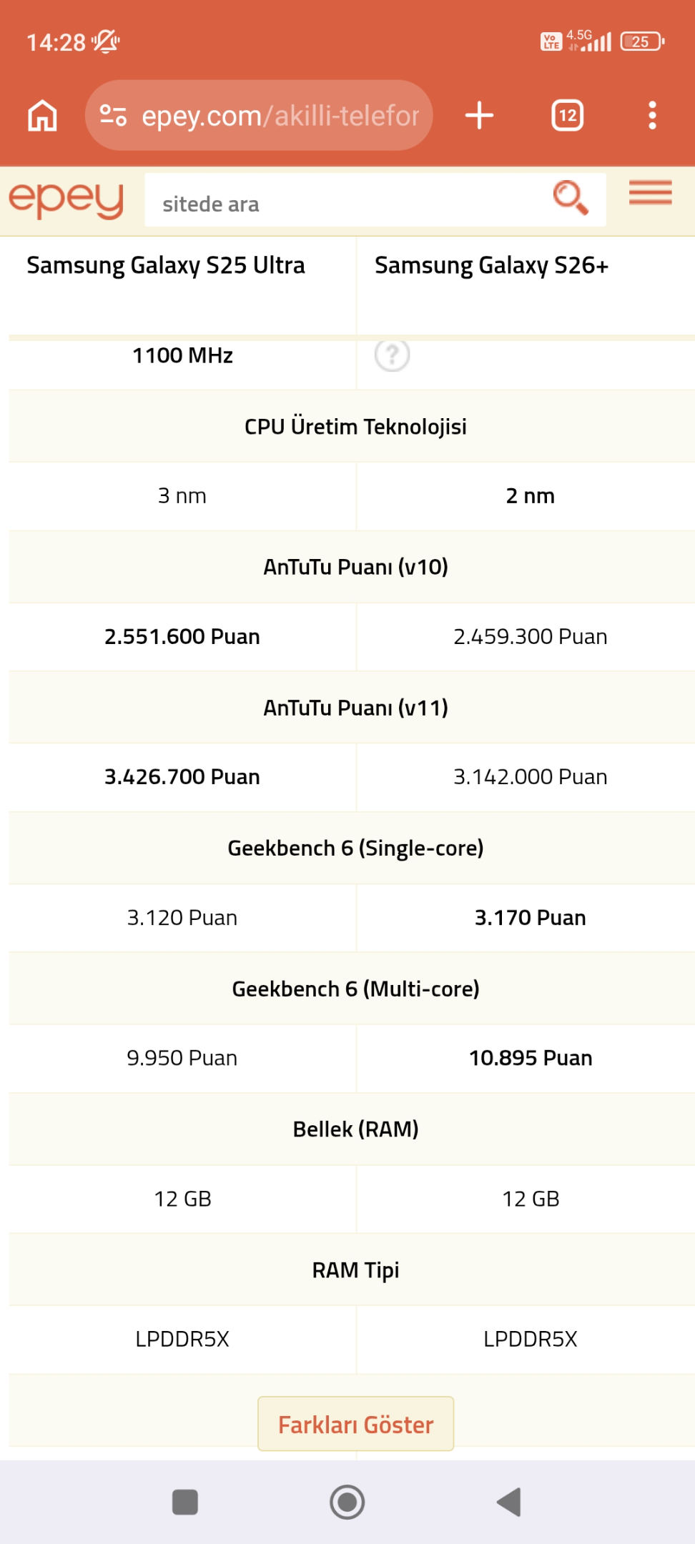Viewport: 695px width, 1544px height.
Task: Tap the Android back triangle button
Action: pos(509,1502)
